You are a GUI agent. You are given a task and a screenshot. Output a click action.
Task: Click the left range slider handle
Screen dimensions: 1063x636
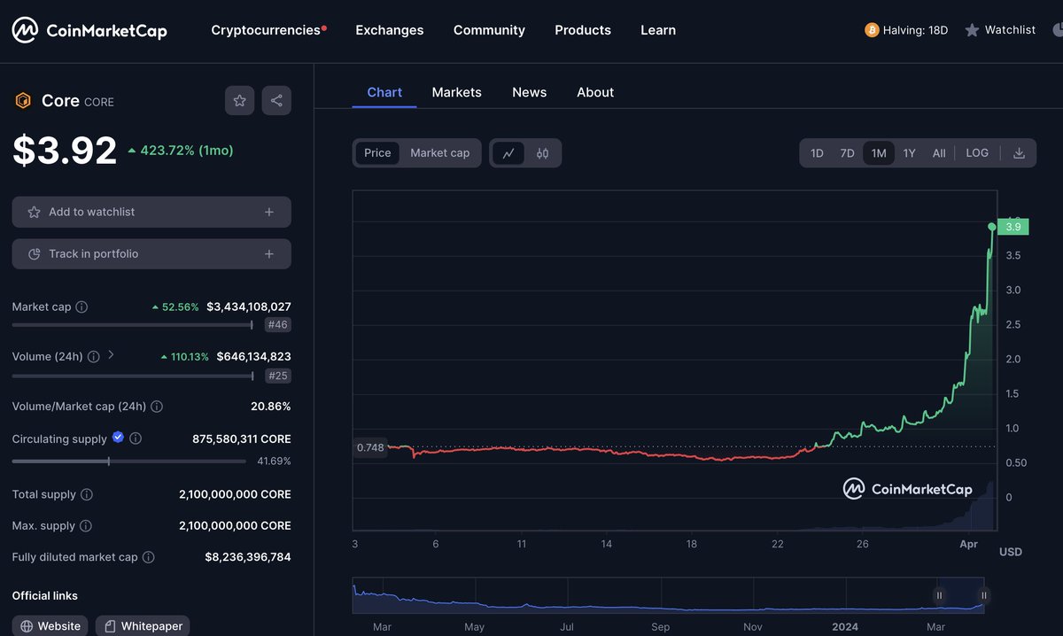click(x=940, y=595)
